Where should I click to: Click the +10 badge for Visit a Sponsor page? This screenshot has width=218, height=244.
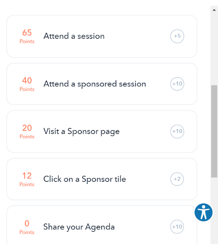pyautogui.click(x=177, y=132)
